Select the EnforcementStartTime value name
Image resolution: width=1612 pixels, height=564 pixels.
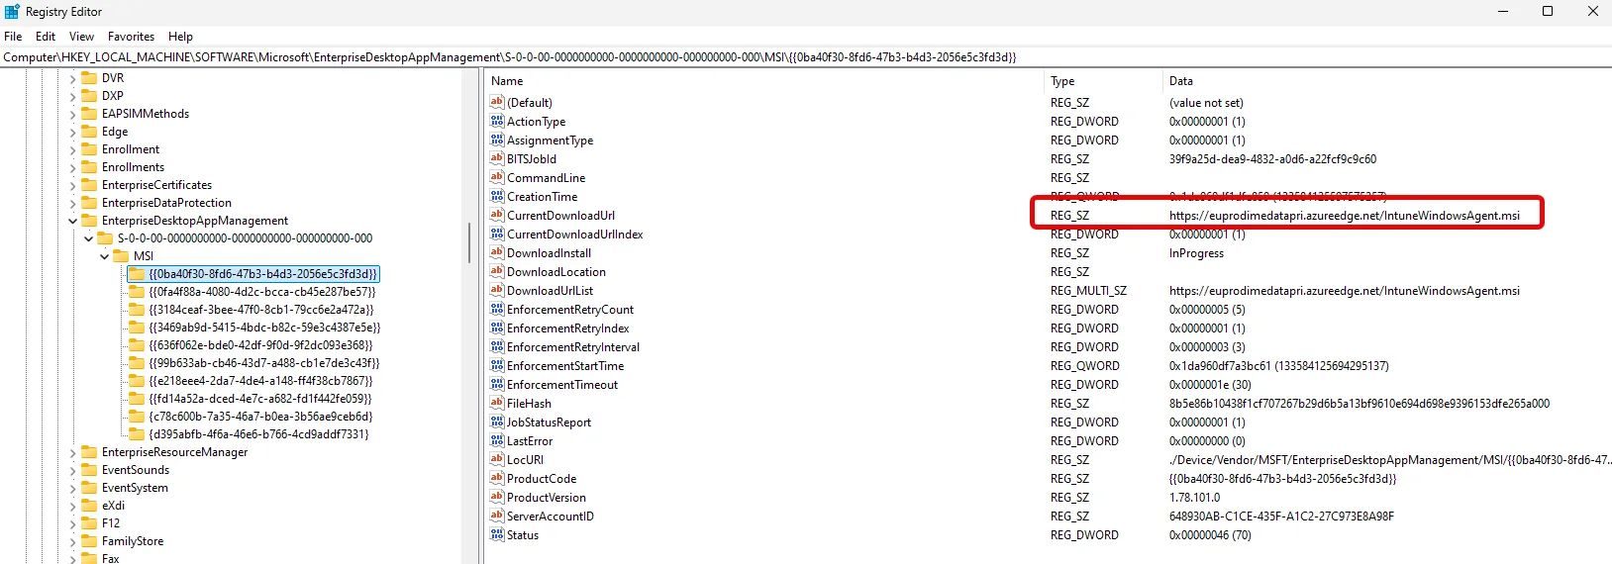(x=565, y=365)
